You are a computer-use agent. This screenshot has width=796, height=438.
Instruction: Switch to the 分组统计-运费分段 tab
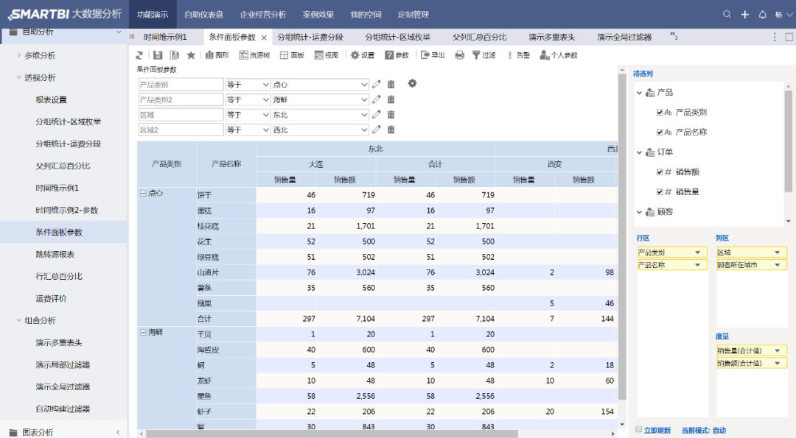pyautogui.click(x=310, y=37)
